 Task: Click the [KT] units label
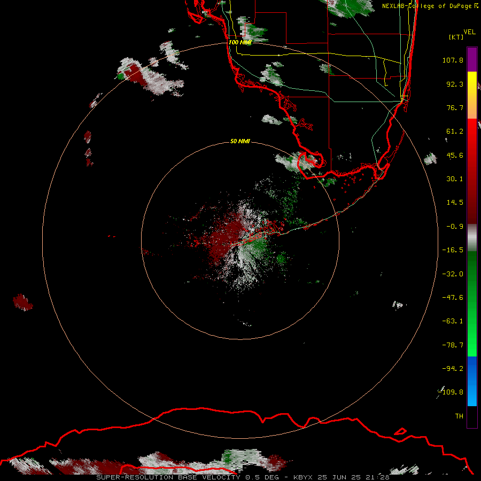point(456,37)
